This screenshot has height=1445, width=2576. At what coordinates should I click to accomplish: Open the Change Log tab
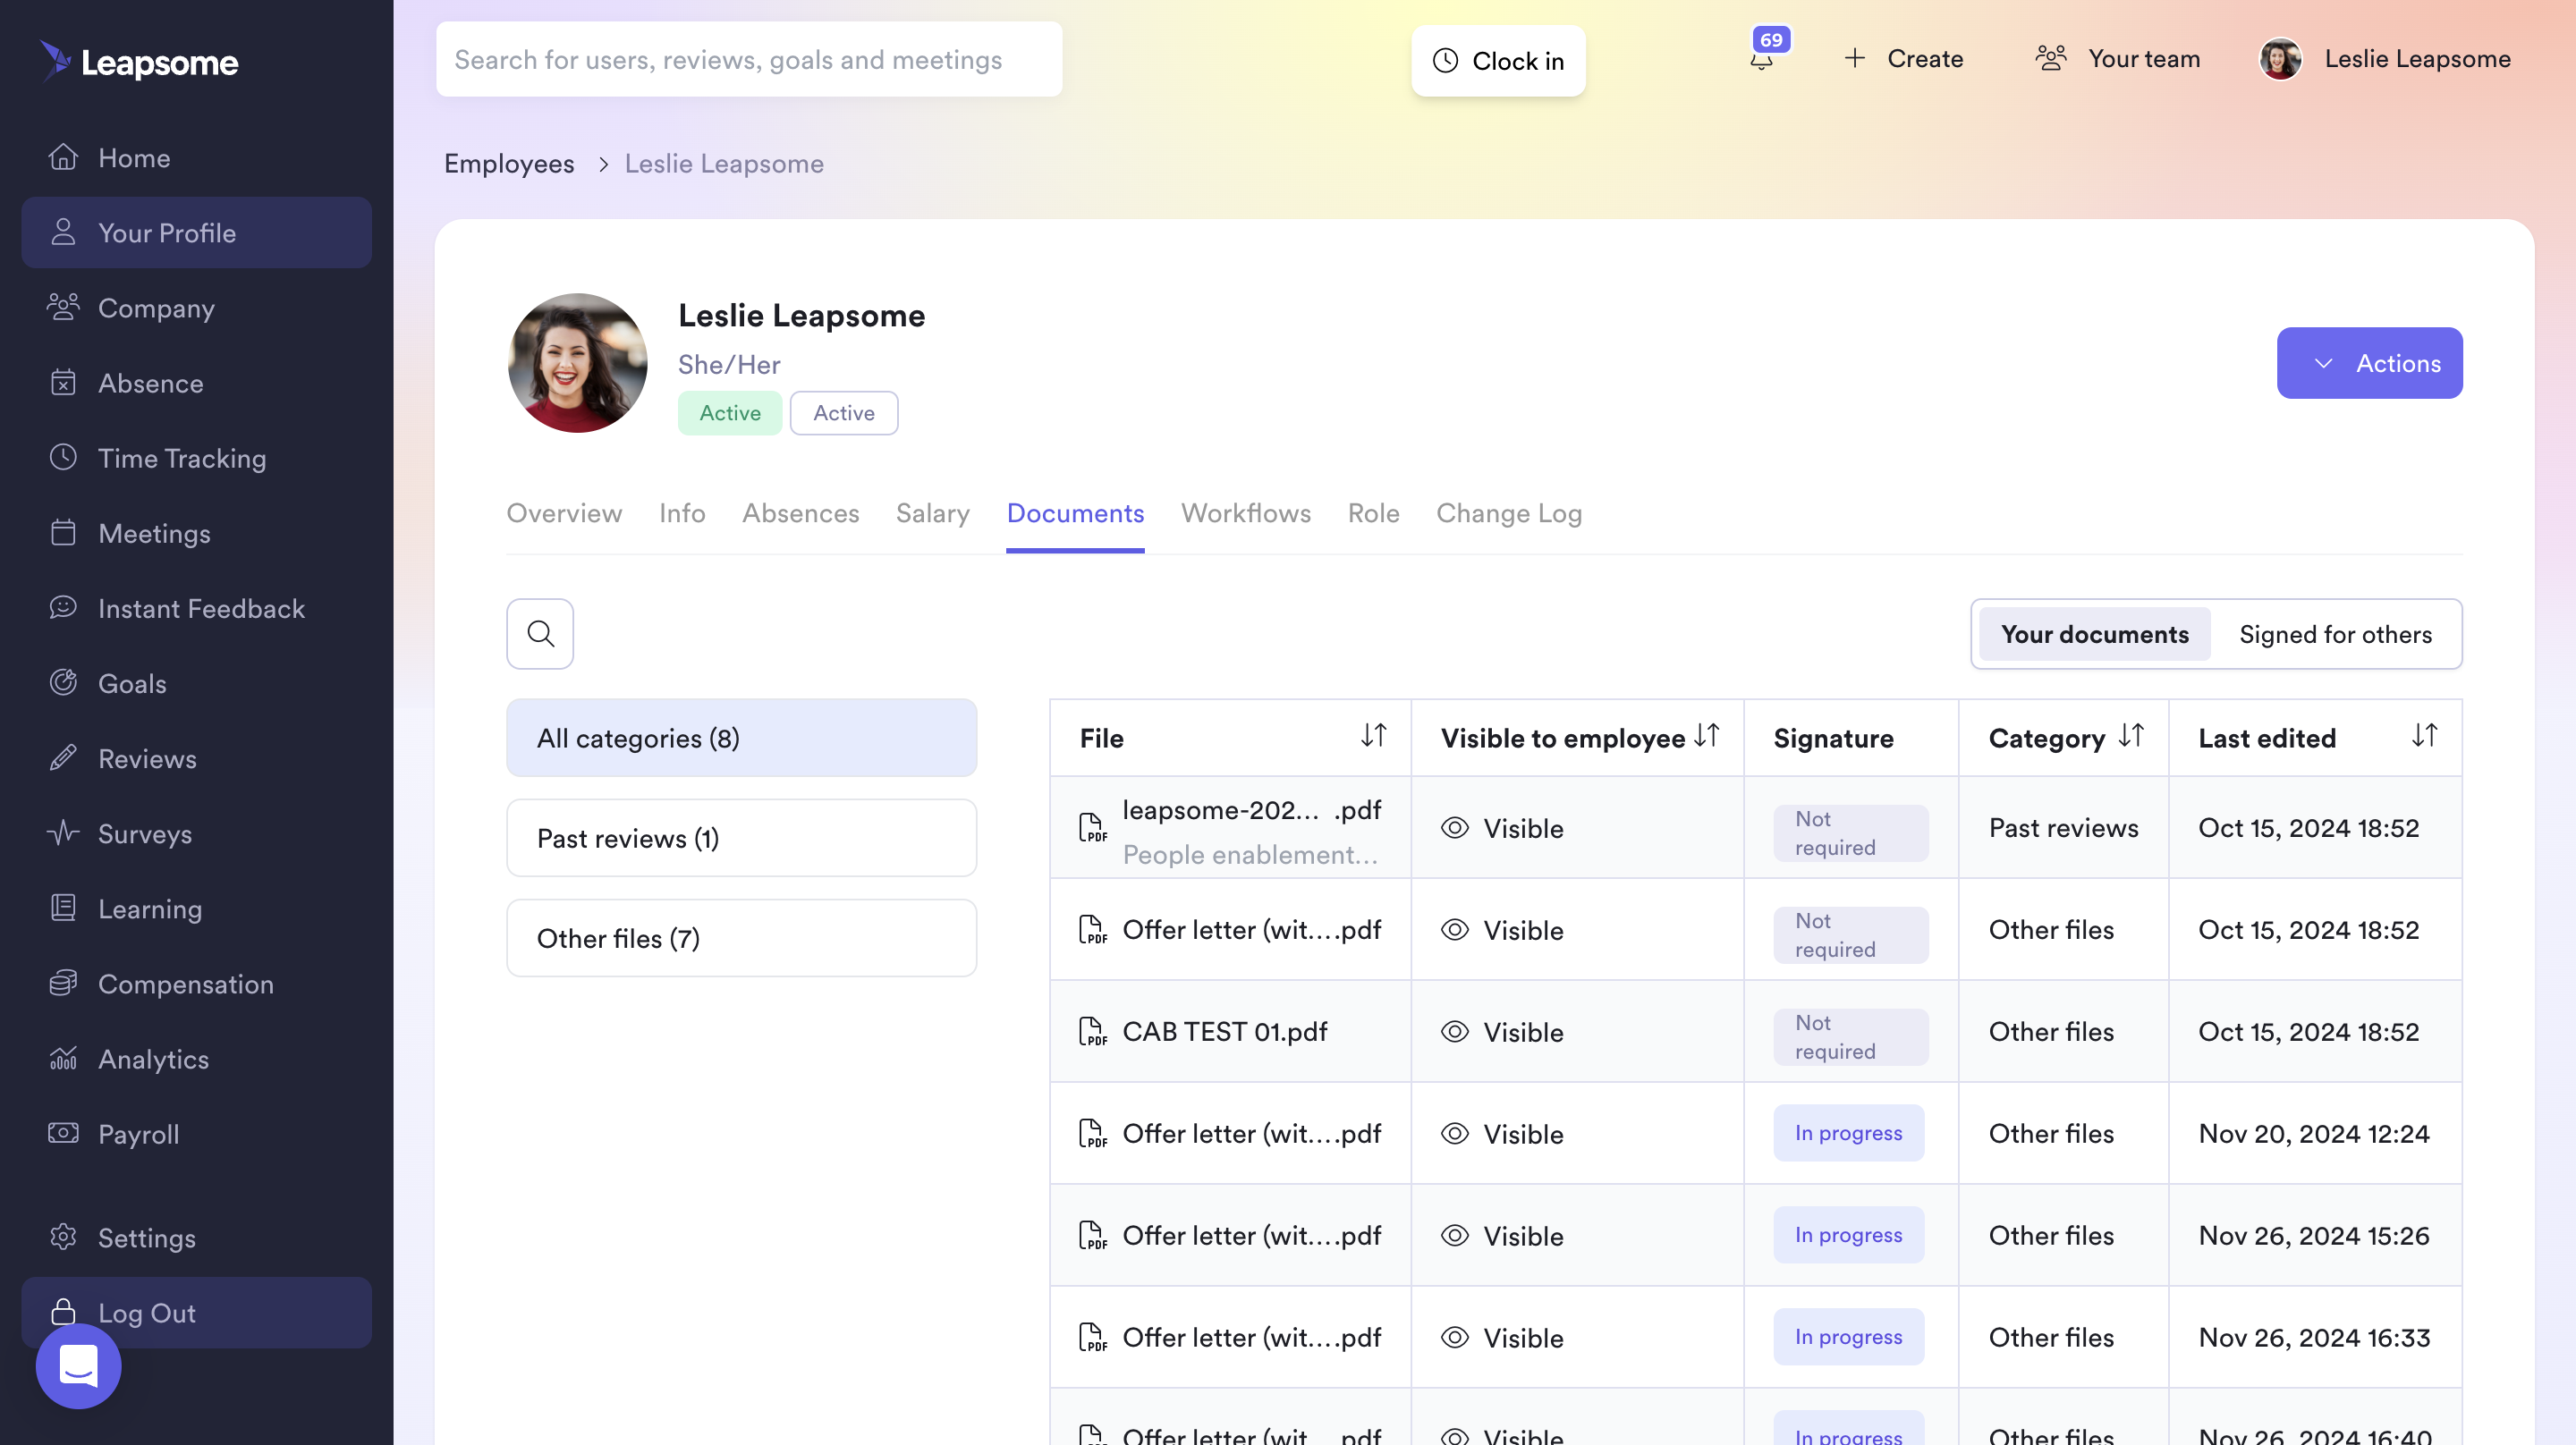1509,513
